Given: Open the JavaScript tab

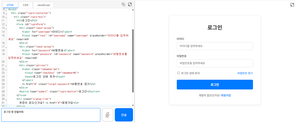Looking at the screenshot, I should 43,5.
